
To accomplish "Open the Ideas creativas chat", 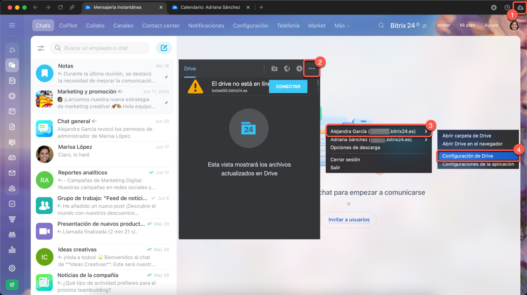I will pos(103,257).
